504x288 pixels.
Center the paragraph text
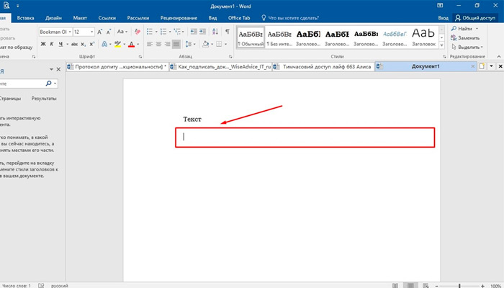pos(158,44)
